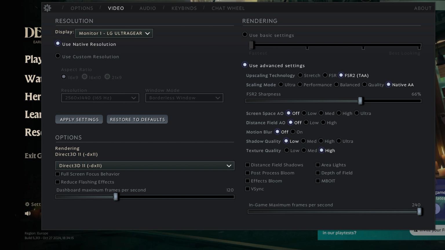The width and height of the screenshot is (445, 250).
Task: Switch to the AUDIO tab
Action: coord(147,8)
